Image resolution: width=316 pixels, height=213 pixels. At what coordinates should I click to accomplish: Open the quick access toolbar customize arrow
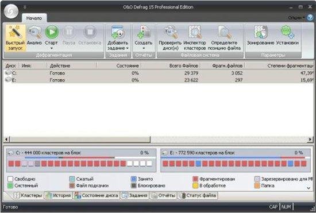pyautogui.click(x=25, y=7)
